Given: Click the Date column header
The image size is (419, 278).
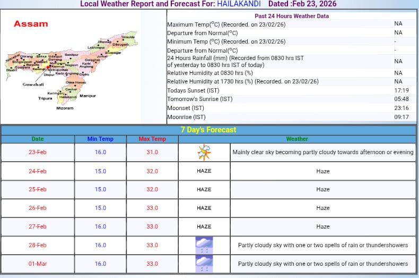Looking at the screenshot, I should point(38,139).
